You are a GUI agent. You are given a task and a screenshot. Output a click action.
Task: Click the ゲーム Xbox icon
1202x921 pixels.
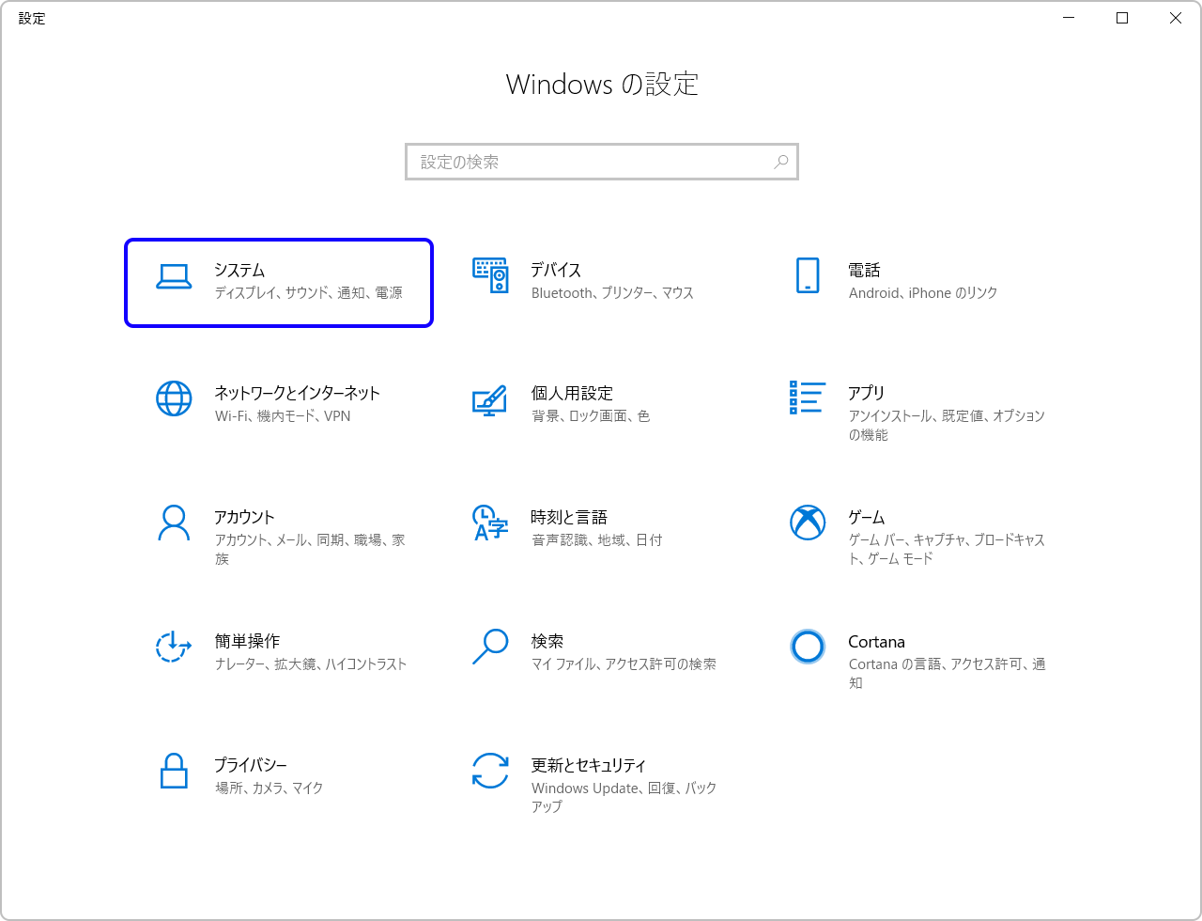[808, 523]
